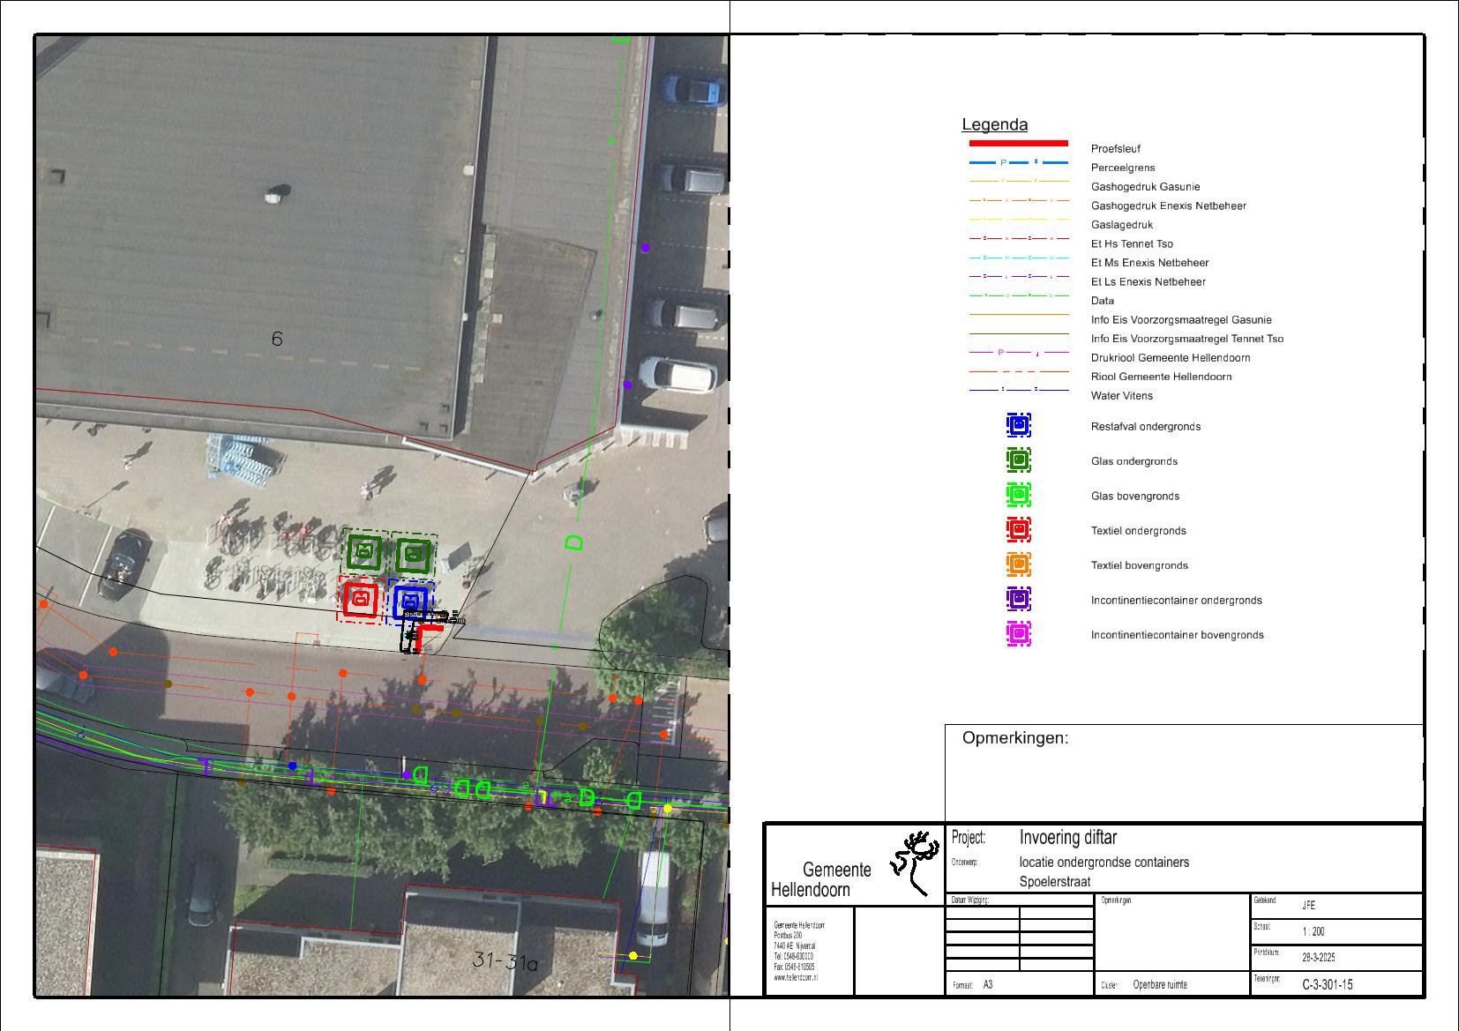Open the www.hellendoorn.nl website address
Screen dimensions: 1459x1031
[795, 978]
